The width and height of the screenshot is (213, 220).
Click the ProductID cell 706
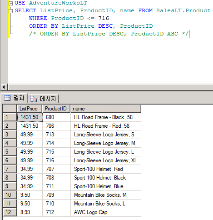tap(56, 126)
